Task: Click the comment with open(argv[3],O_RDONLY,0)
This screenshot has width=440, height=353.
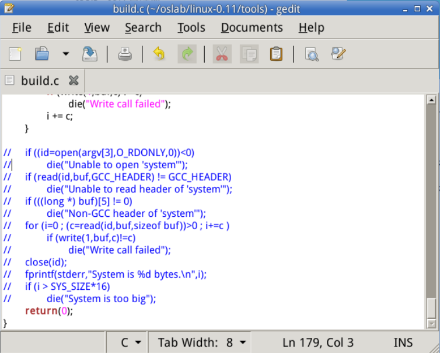Action: 99,153
